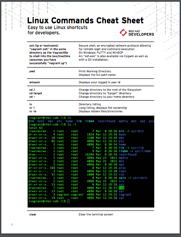This screenshot has width=181, height=237.
Task: Click the Red Hat Developers logo icon
Action: click(x=123, y=33)
